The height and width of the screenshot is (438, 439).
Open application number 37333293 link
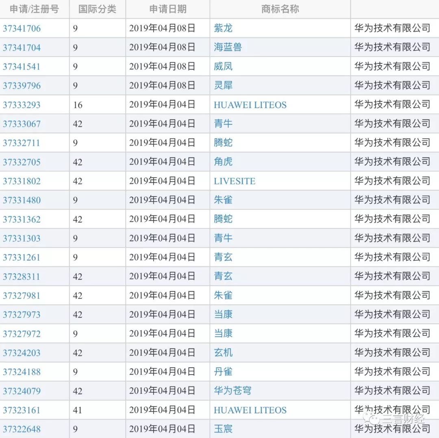[x=22, y=105]
